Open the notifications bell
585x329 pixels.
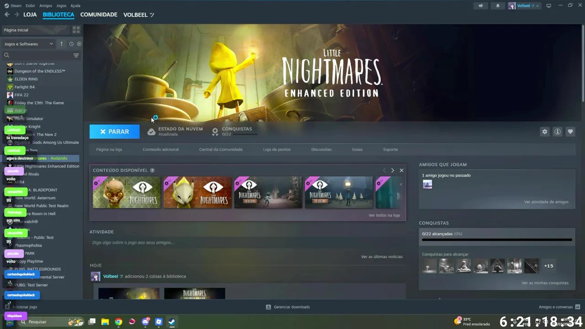(x=498, y=6)
